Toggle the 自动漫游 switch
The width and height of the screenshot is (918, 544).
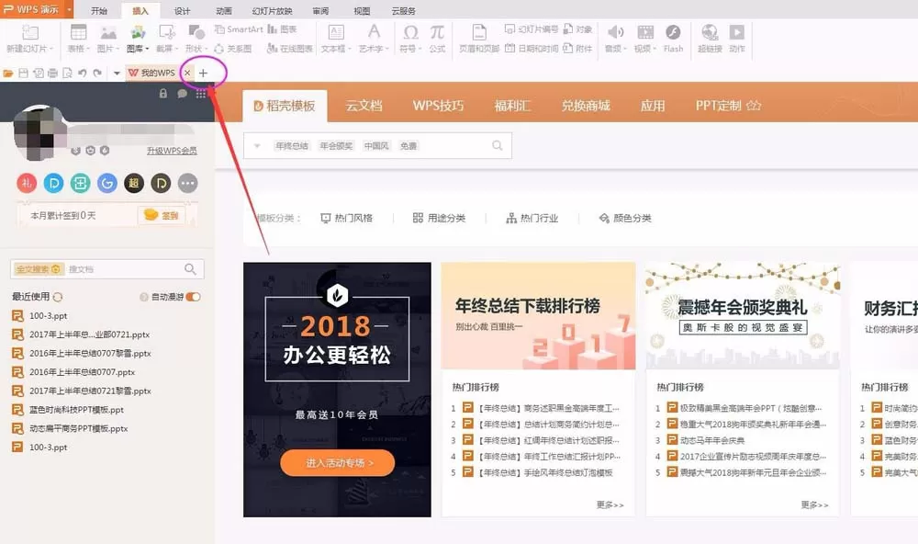click(x=193, y=297)
